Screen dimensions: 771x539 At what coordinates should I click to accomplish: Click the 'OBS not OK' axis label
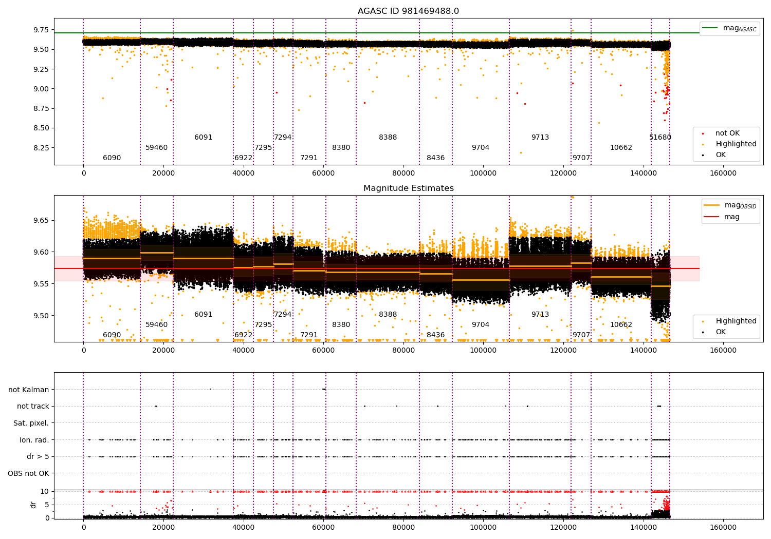pos(29,473)
